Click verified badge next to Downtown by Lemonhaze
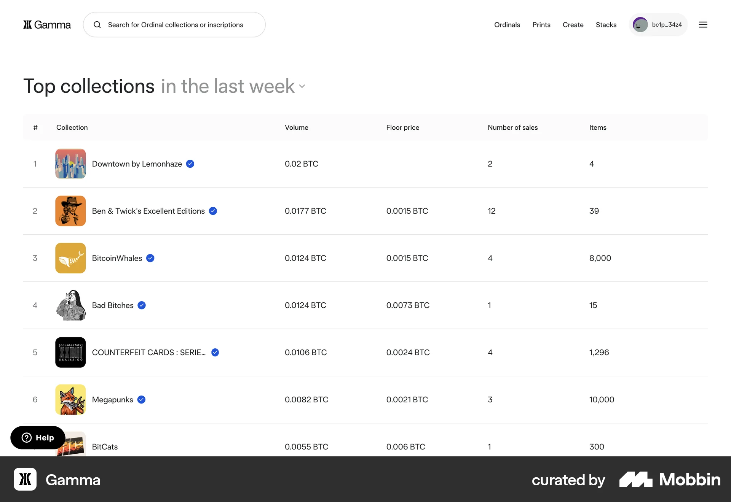The height and width of the screenshot is (502, 731). (x=190, y=164)
